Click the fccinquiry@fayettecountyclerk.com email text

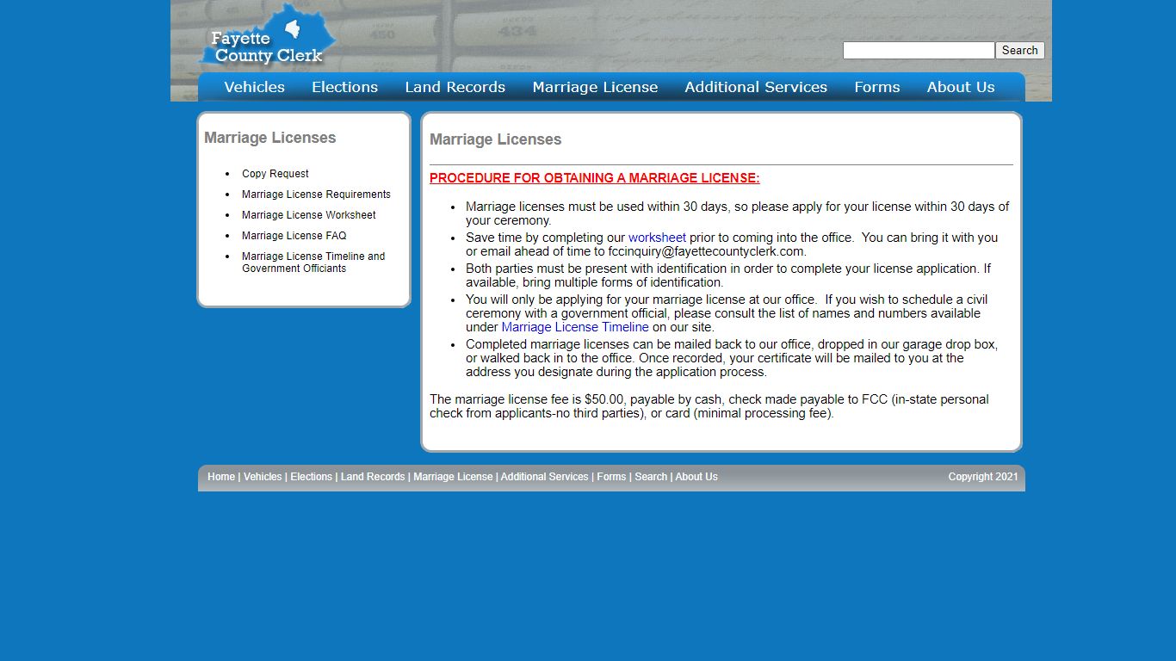pos(707,251)
